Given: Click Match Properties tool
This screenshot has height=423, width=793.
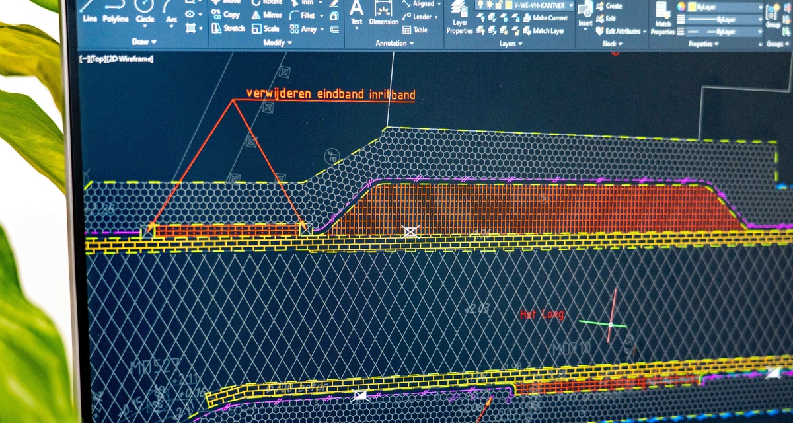Looking at the screenshot, I should tap(663, 18).
